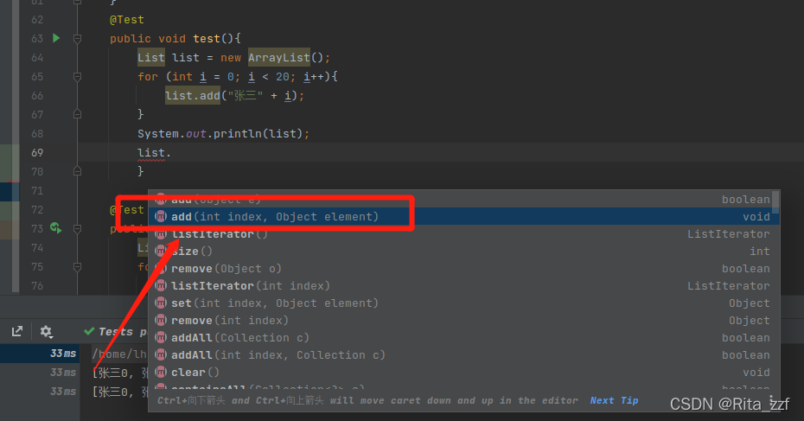The width and height of the screenshot is (804, 421).
Task: Click the fold end marker on line 70
Action: (x=77, y=171)
